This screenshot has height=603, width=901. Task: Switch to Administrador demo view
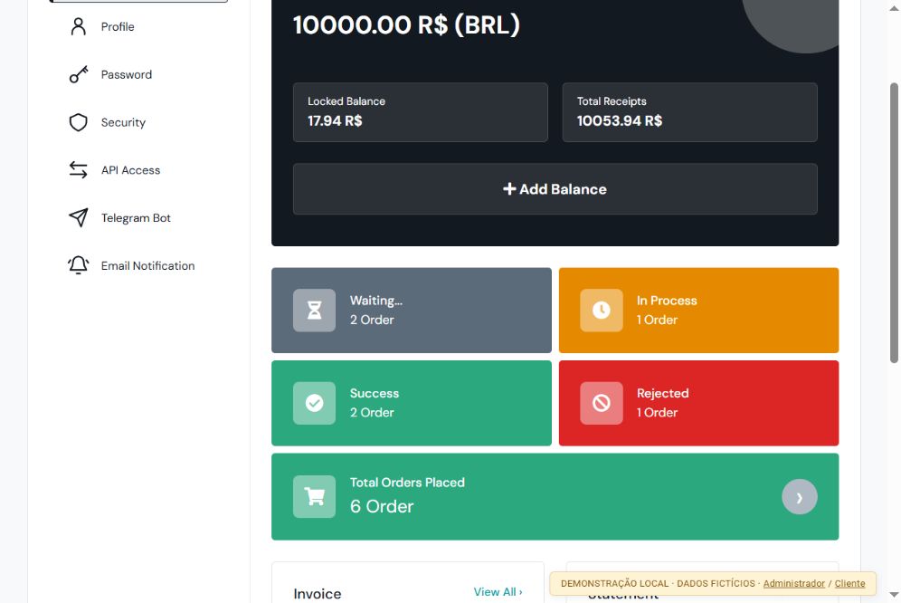pyautogui.click(x=793, y=583)
